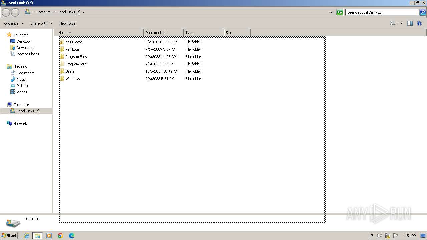
Task: Select Libraries in the navigation pane
Action: [20, 67]
